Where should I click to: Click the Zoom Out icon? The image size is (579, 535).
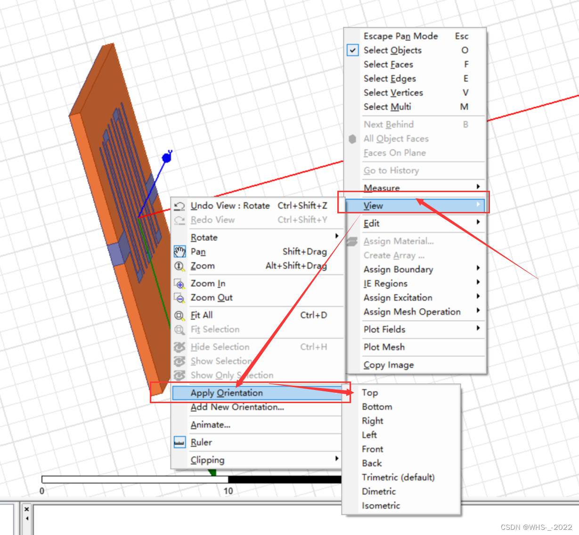(x=179, y=298)
